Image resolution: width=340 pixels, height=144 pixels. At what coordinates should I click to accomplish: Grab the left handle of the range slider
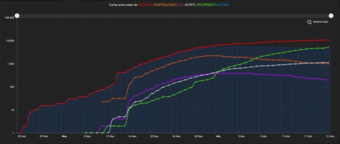click(x=17, y=16)
